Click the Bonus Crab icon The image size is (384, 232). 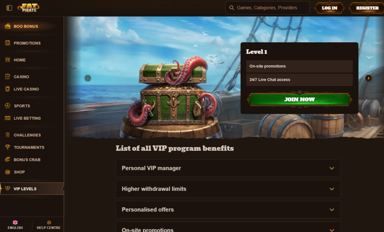[x=7, y=159]
